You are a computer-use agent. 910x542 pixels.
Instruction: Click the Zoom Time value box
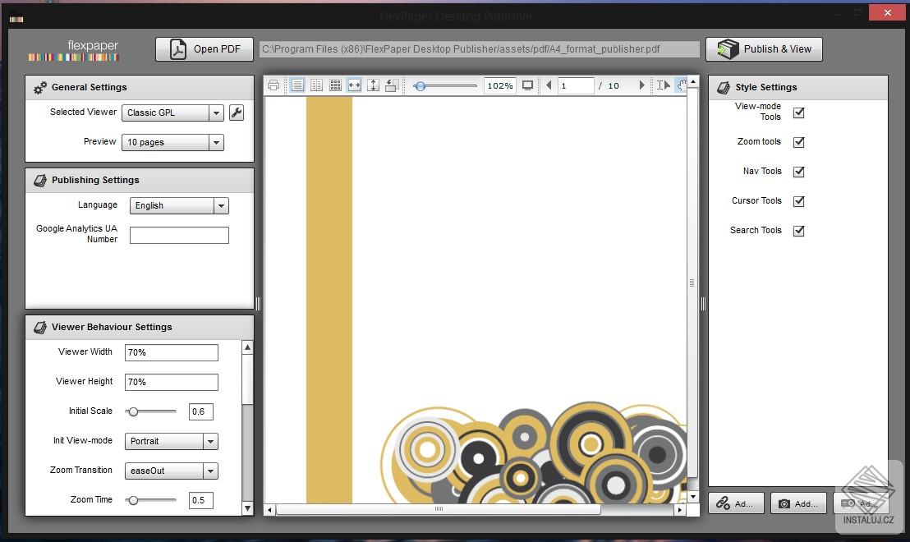(x=200, y=500)
